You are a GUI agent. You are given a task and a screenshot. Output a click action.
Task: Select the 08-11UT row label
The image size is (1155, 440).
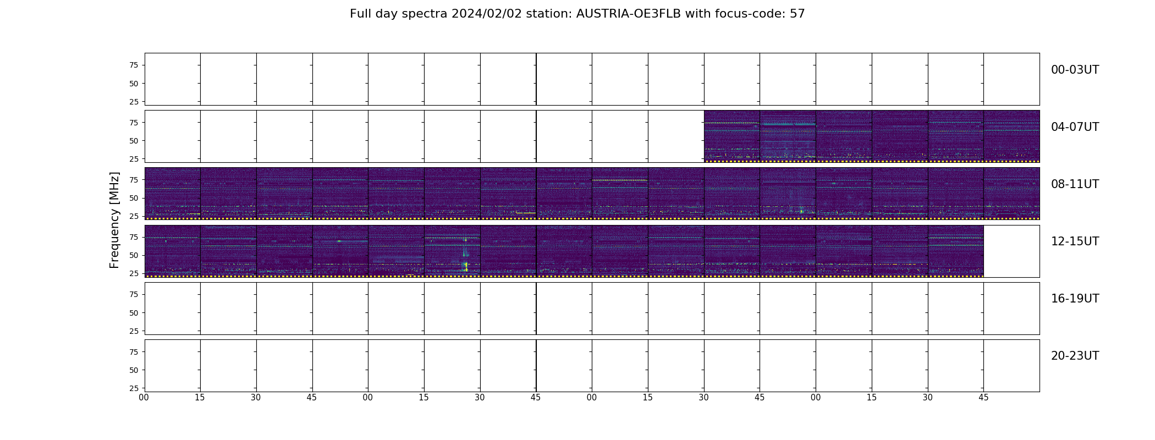(x=1075, y=184)
